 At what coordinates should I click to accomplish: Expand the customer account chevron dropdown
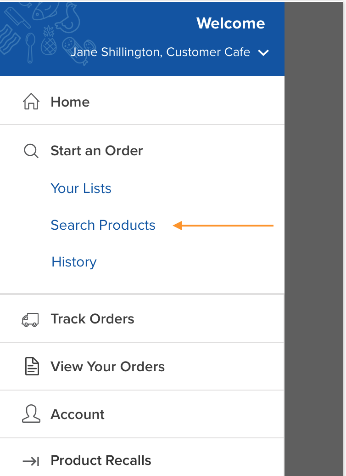(x=263, y=53)
